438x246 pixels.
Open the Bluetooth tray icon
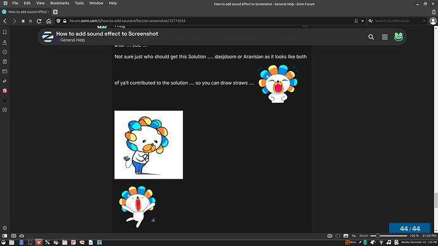coord(366,242)
